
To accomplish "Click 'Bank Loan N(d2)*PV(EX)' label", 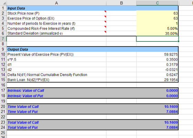I will point(28,80).
